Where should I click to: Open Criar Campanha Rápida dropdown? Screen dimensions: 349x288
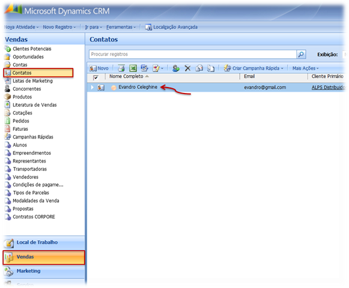pyautogui.click(x=282, y=68)
